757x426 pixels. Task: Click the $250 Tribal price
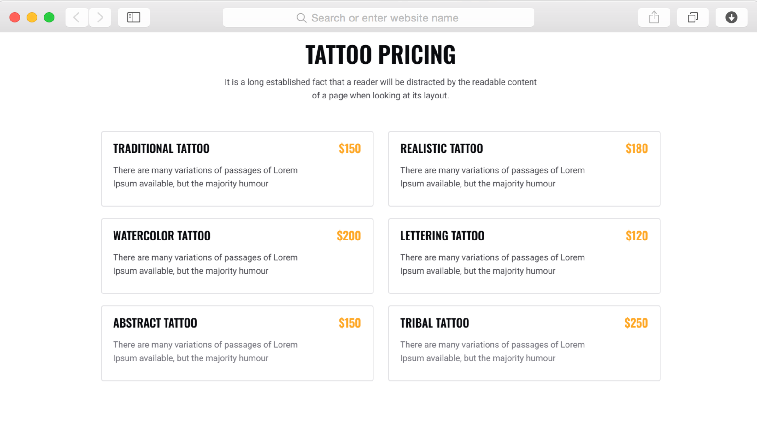point(636,323)
